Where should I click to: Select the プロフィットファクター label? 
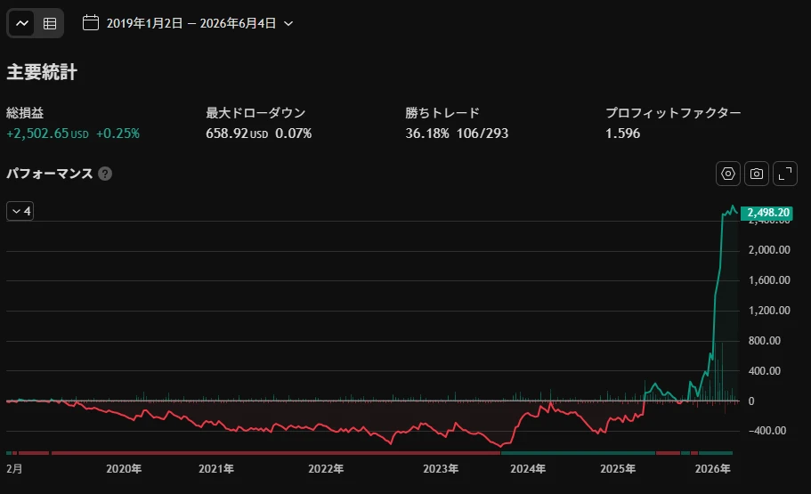[x=673, y=113]
